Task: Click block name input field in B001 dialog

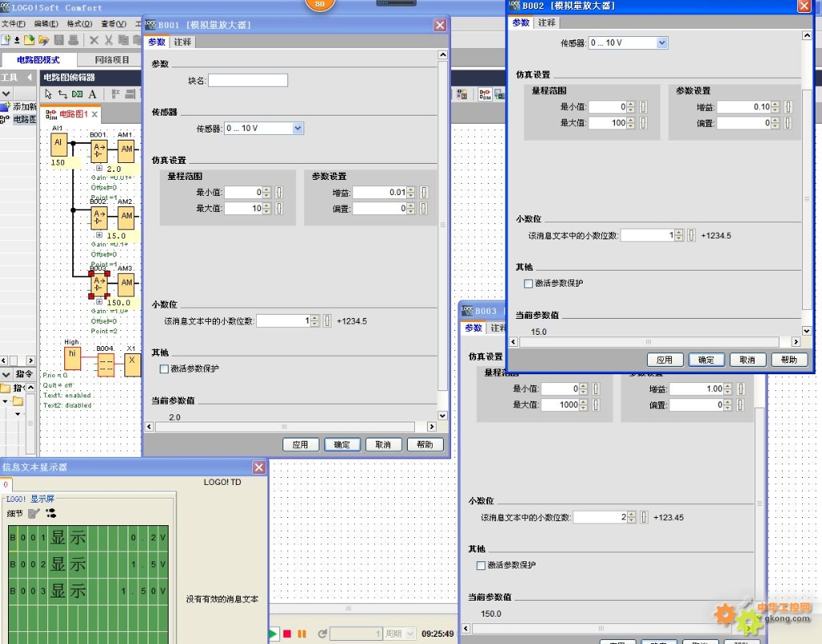Action: click(248, 80)
